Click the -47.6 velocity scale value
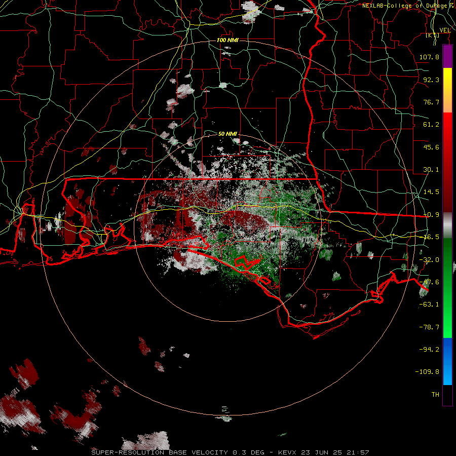This screenshot has width=456, height=456. click(429, 282)
